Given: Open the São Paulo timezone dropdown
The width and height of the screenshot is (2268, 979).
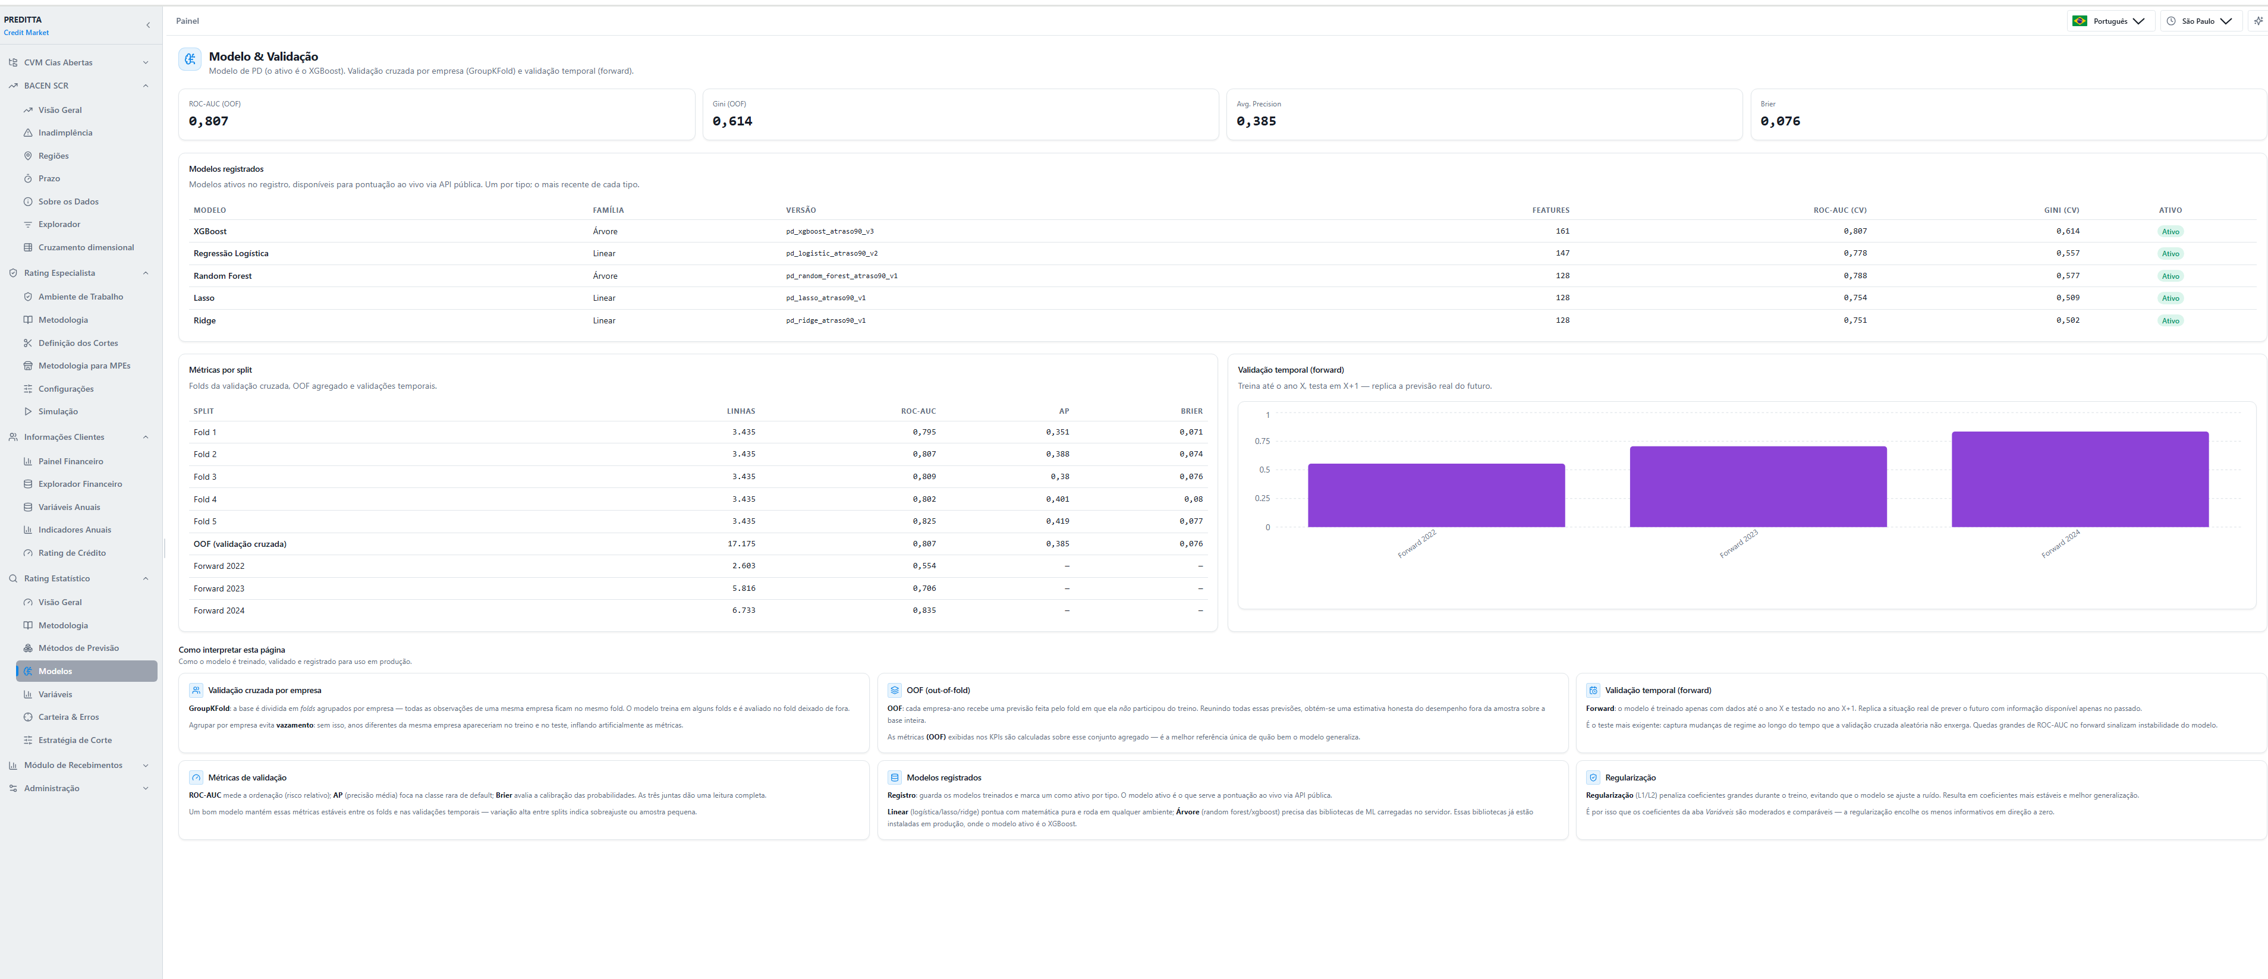Looking at the screenshot, I should [2201, 21].
